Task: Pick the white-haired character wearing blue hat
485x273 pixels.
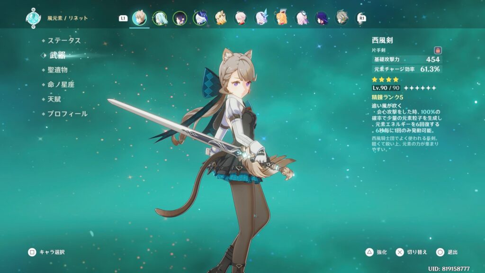Action: [200, 18]
